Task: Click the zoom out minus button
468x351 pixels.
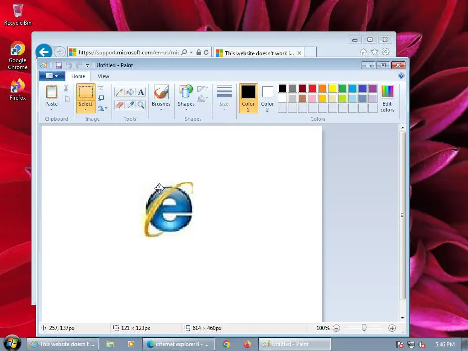Action: (336, 328)
